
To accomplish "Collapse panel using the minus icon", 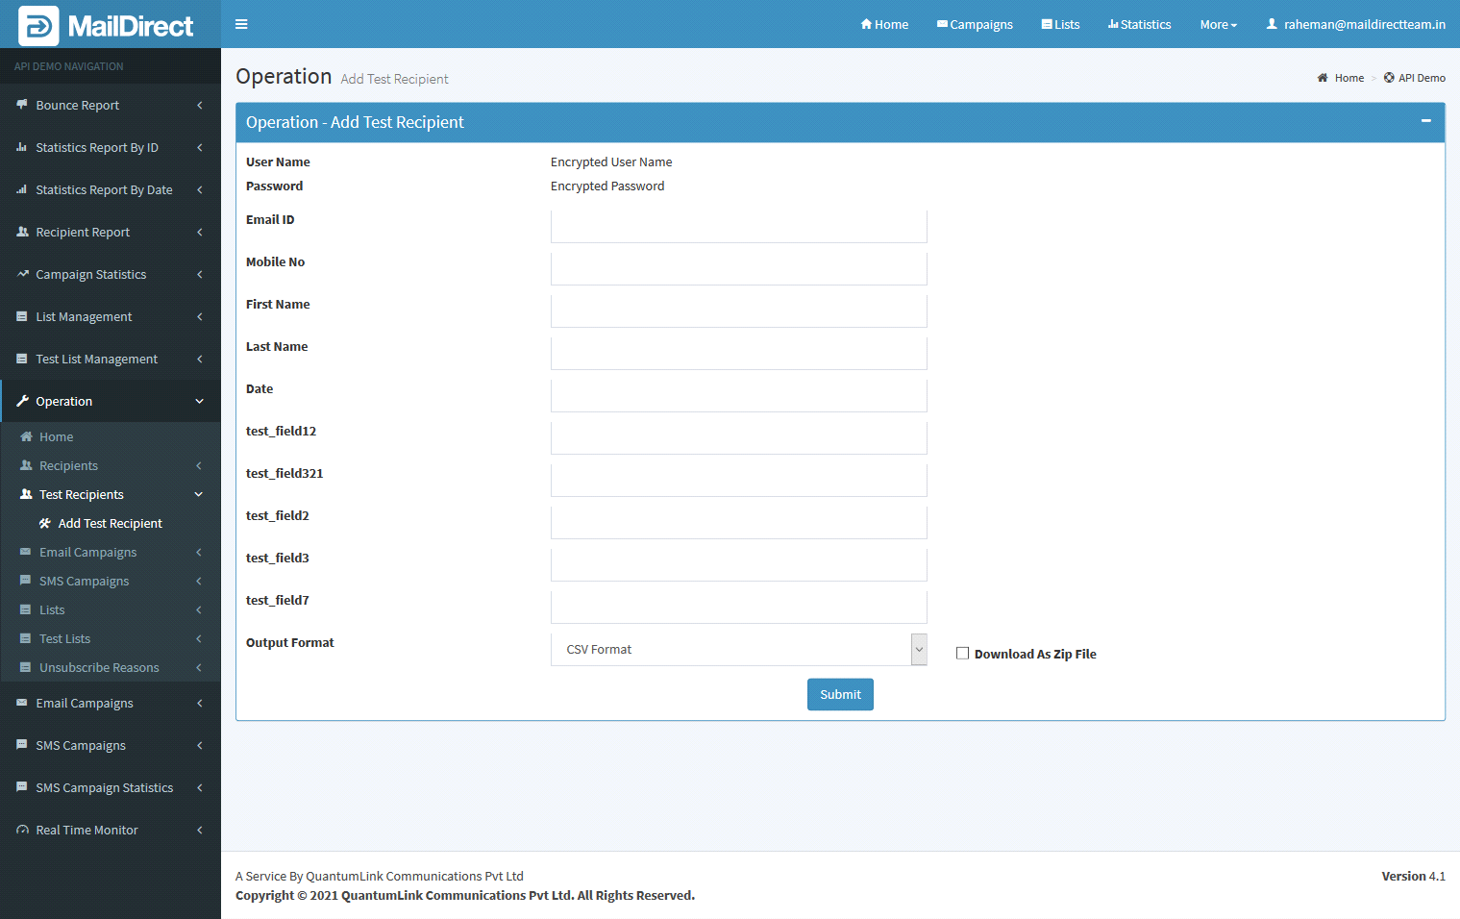I will [1425, 121].
